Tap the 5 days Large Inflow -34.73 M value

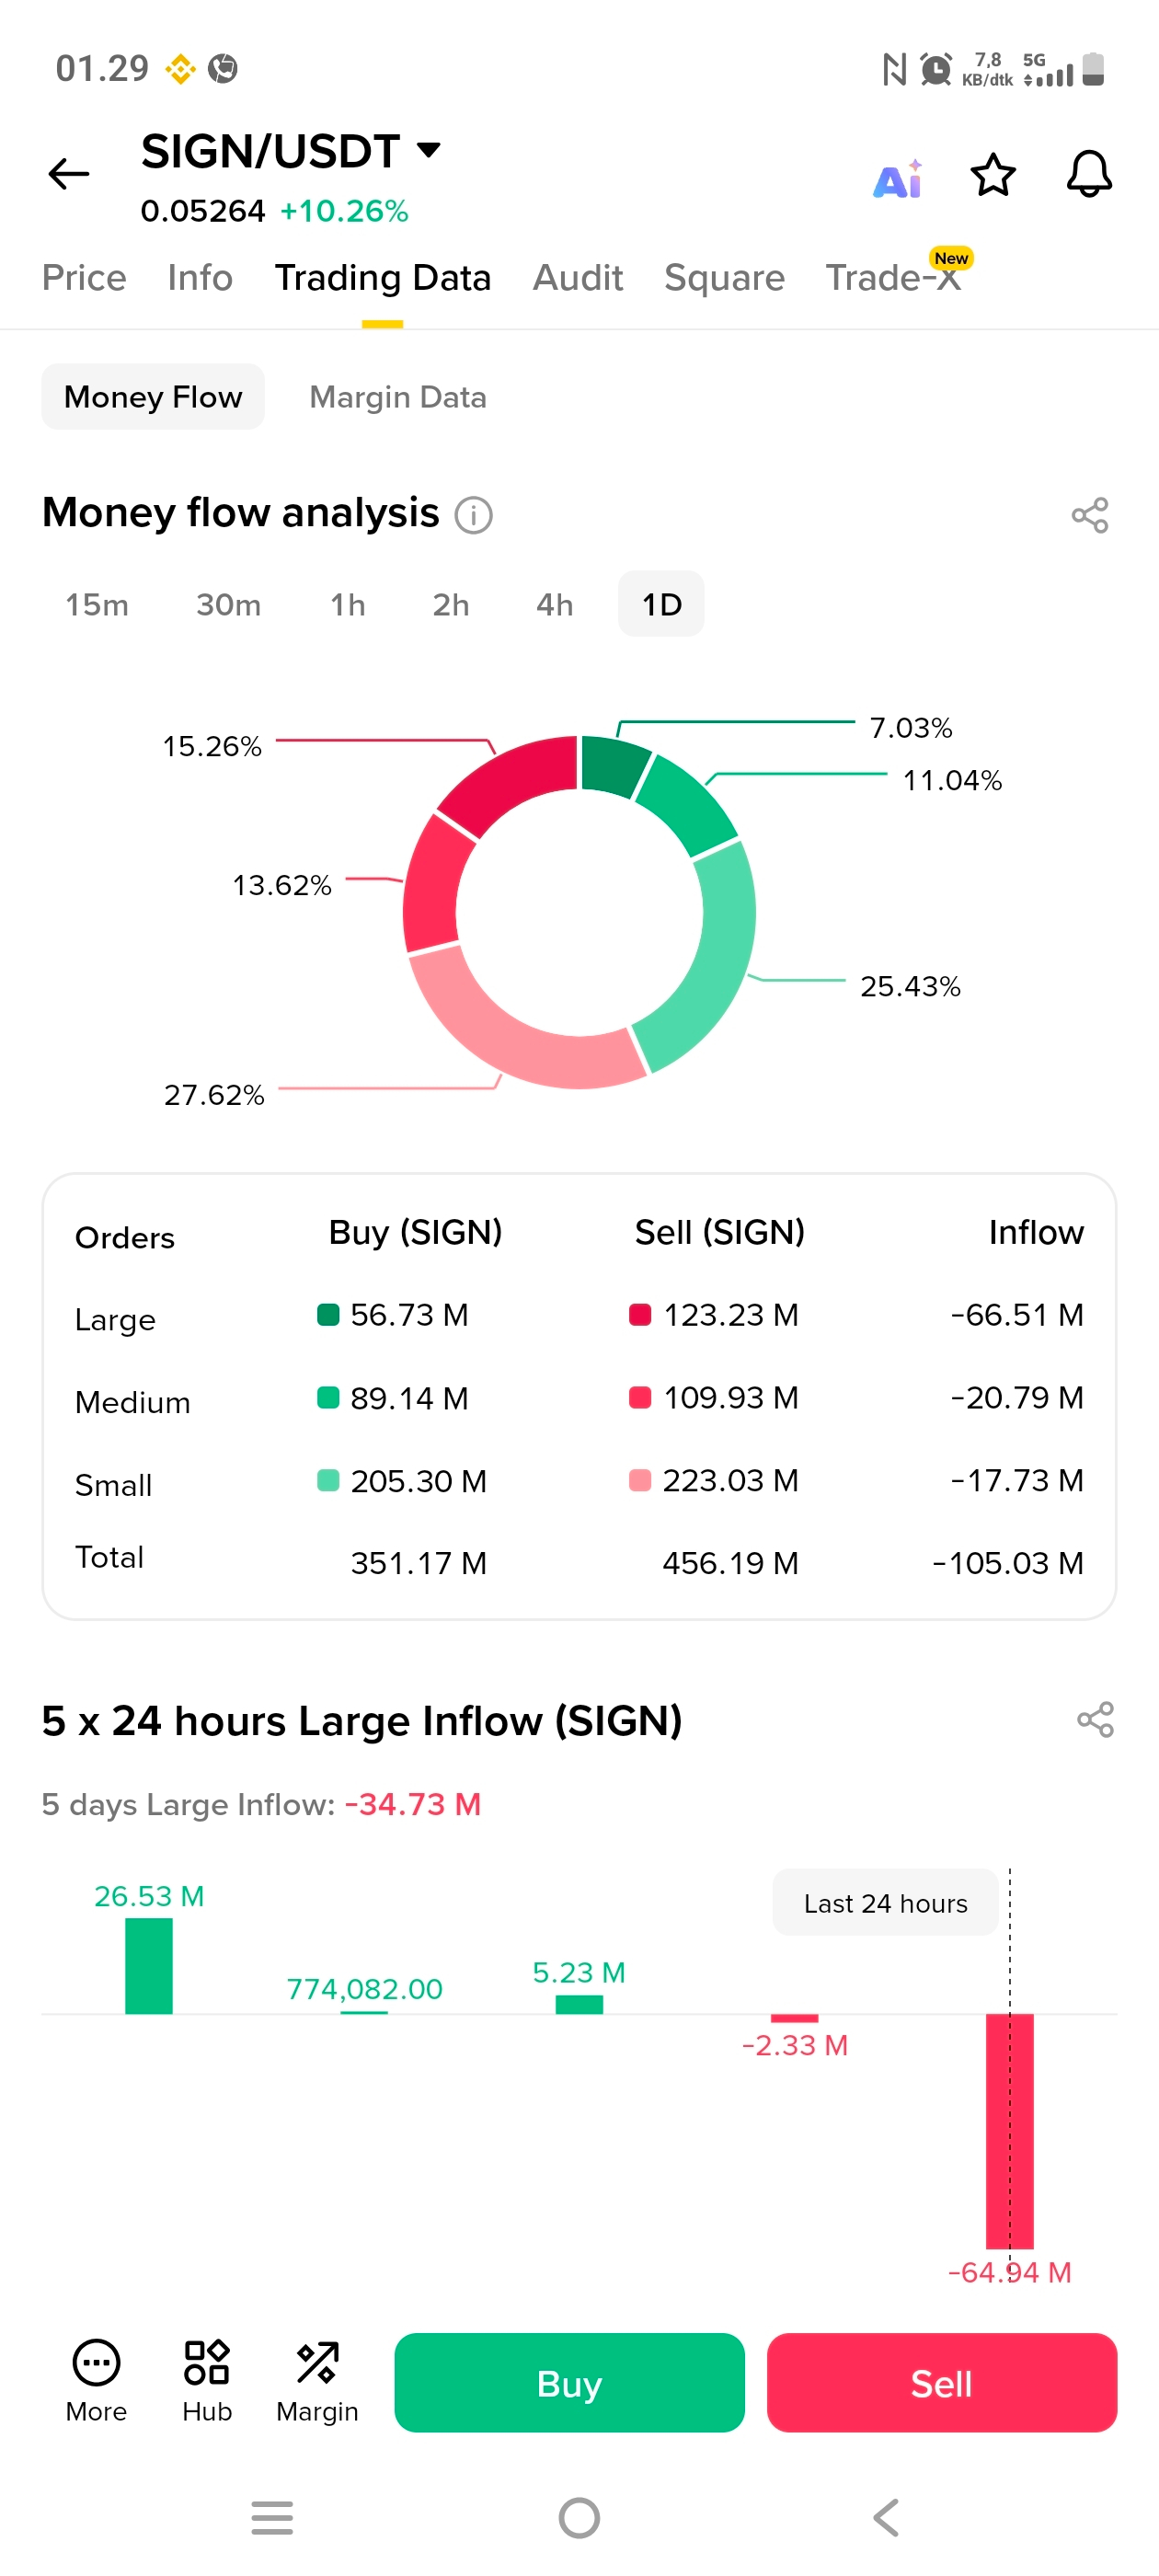click(x=412, y=1803)
